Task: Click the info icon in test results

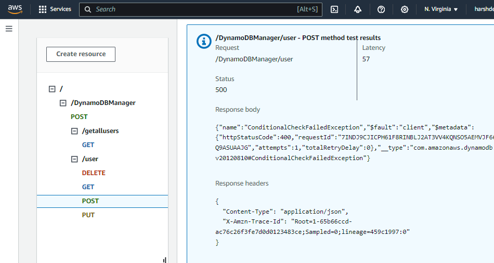Action: point(204,41)
